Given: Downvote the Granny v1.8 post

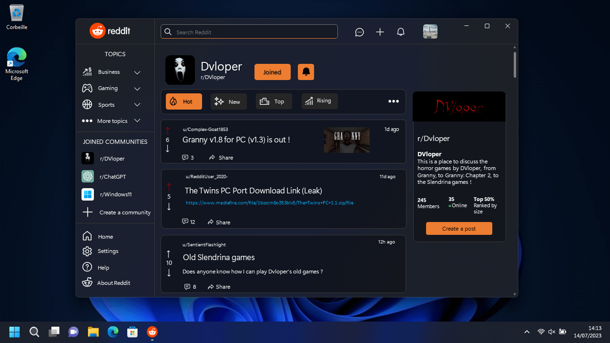Looking at the screenshot, I should 168,149.
